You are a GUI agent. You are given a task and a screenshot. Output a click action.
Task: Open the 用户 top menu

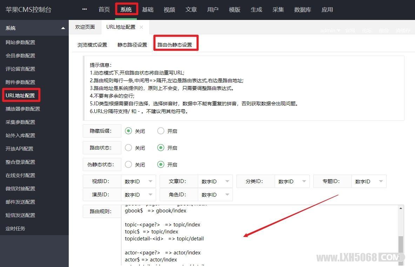[x=213, y=9]
